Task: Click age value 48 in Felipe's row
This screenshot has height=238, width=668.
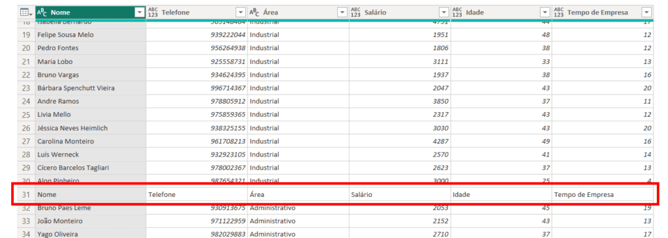Action: [546, 35]
